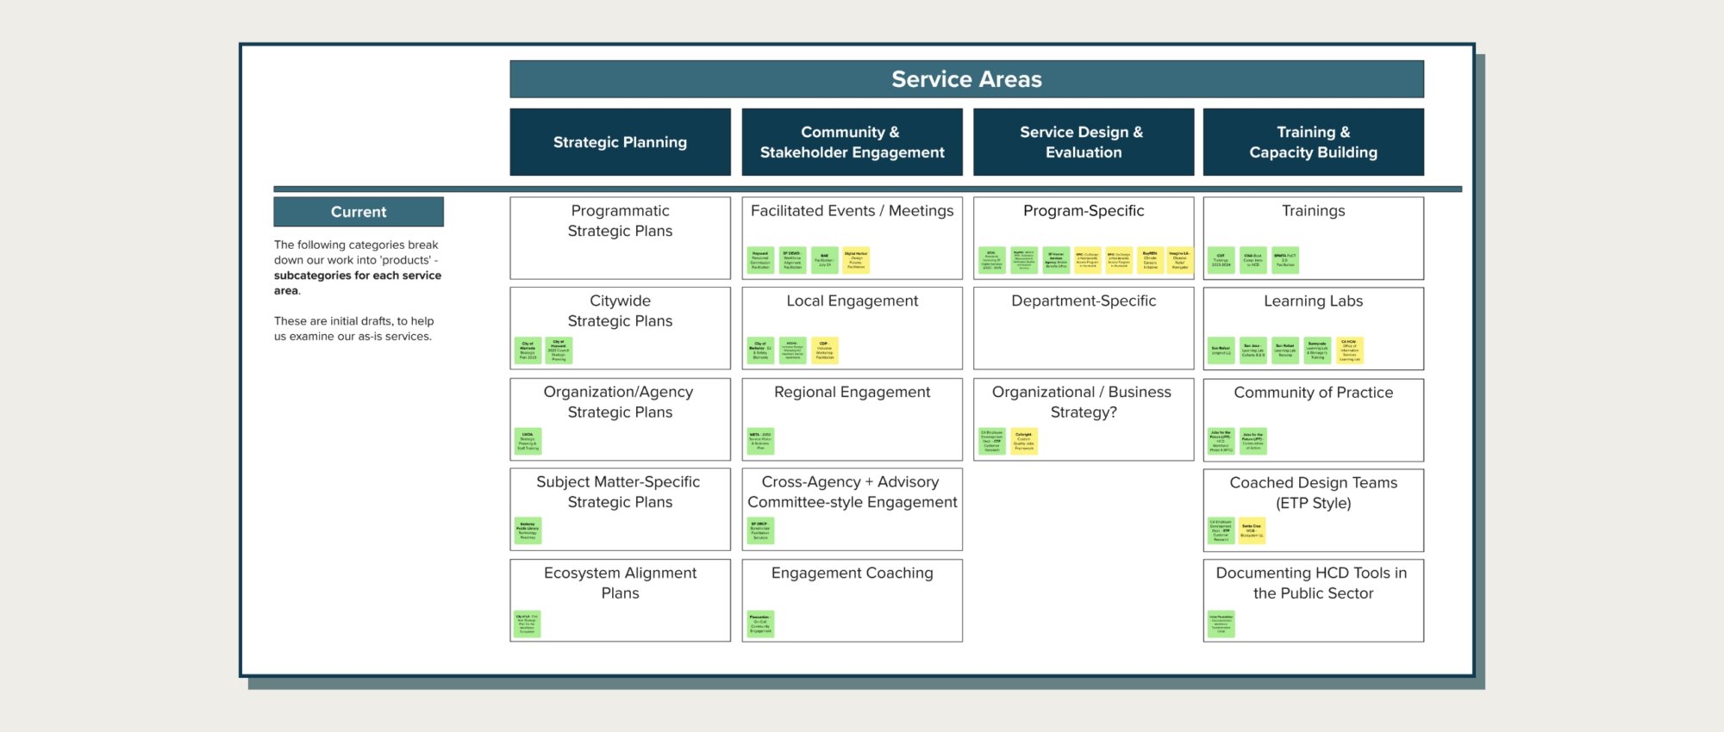
Task: Click the Pleasanton sticky in Engagement Coaching
Action: pyautogui.click(x=760, y=623)
